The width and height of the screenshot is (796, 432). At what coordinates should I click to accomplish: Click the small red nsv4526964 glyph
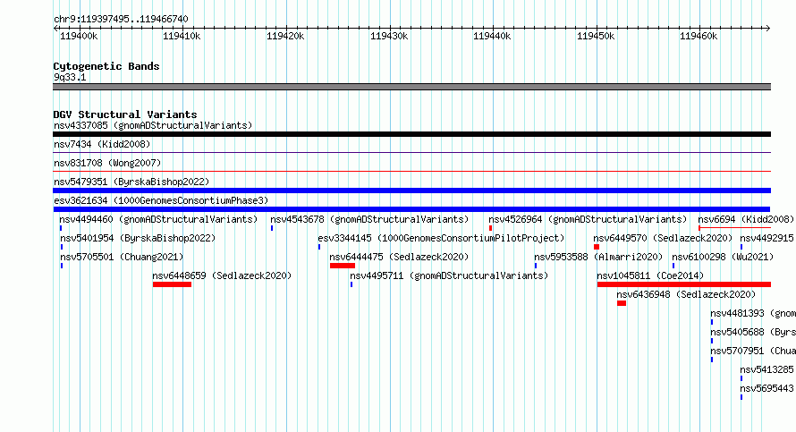point(490,228)
